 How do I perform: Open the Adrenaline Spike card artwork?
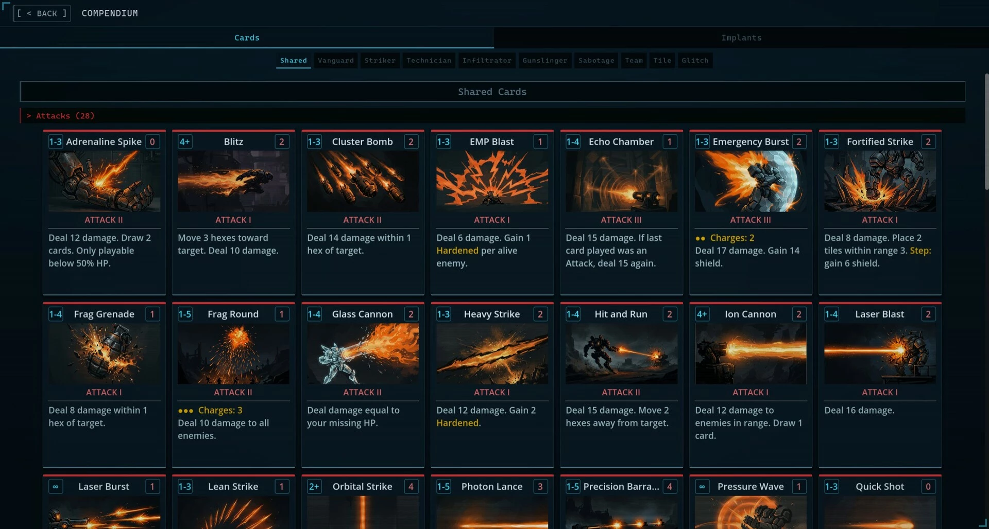(104, 181)
